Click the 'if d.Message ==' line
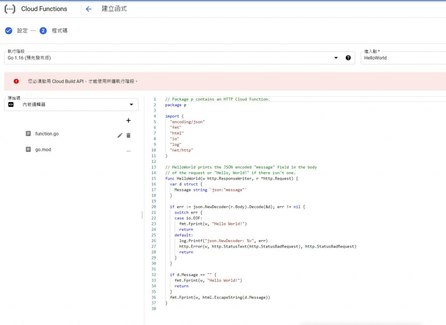The width and height of the screenshot is (446, 325). [193, 274]
